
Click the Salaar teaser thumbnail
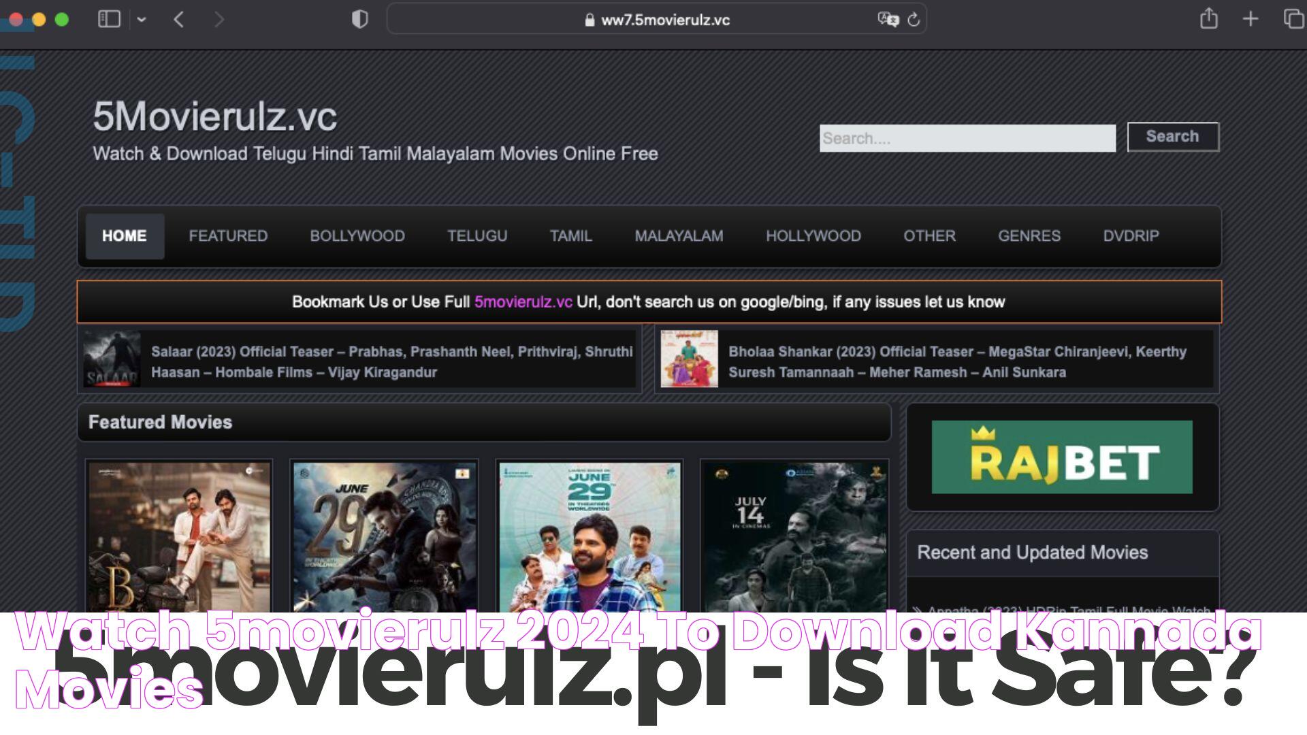112,359
